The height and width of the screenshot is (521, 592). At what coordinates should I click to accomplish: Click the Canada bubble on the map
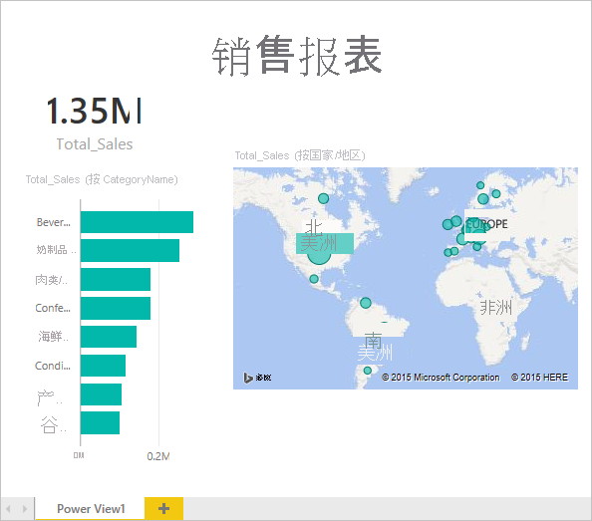323,198
